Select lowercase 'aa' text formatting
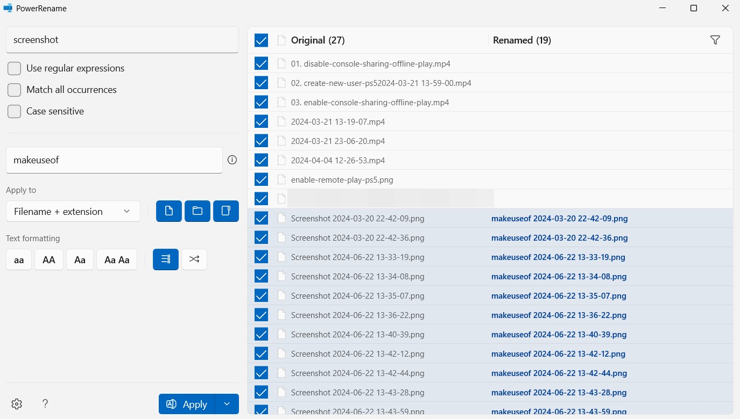The width and height of the screenshot is (740, 419). (x=19, y=259)
